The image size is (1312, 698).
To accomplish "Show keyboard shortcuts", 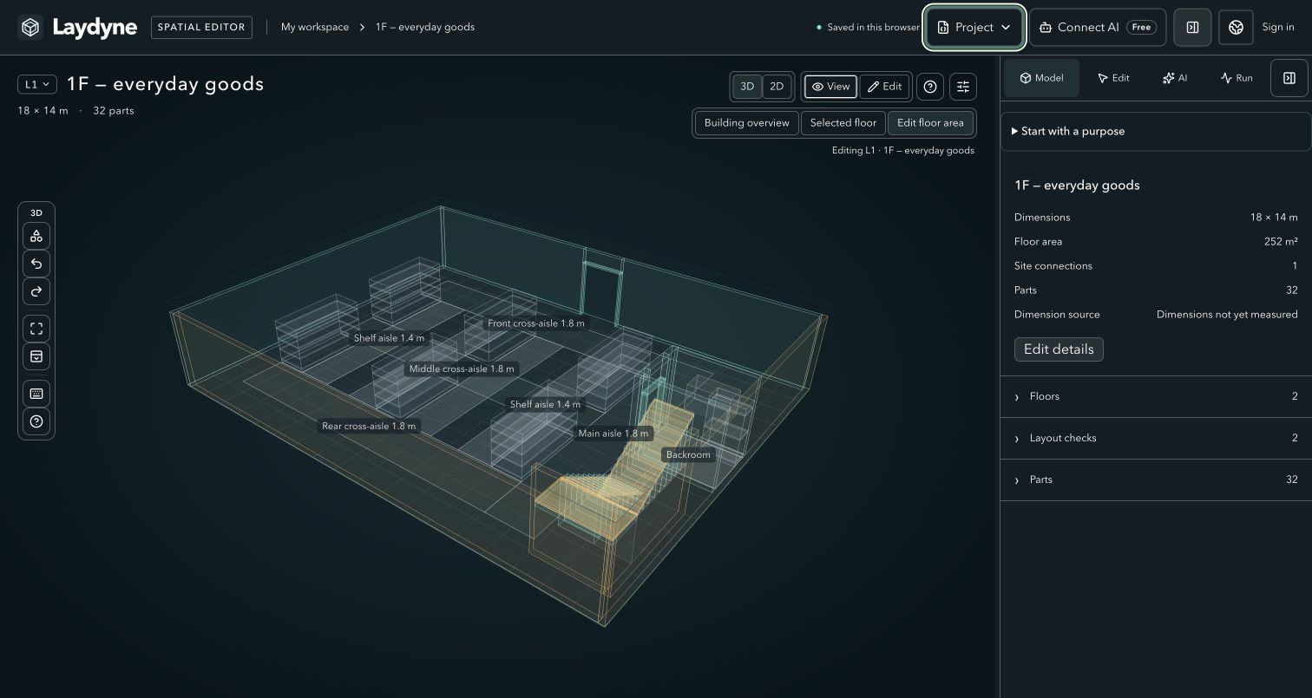I will point(36,394).
